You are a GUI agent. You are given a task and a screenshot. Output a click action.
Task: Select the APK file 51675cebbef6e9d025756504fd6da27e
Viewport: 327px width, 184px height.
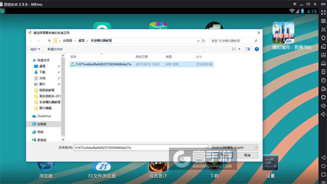point(142,64)
